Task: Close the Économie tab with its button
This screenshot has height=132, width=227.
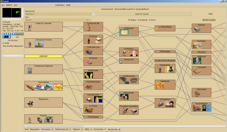Action: 105,129
